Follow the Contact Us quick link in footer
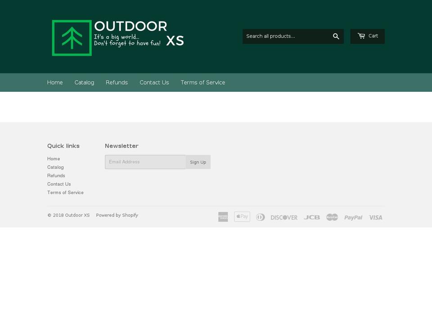The height and width of the screenshot is (324, 432). click(59, 184)
